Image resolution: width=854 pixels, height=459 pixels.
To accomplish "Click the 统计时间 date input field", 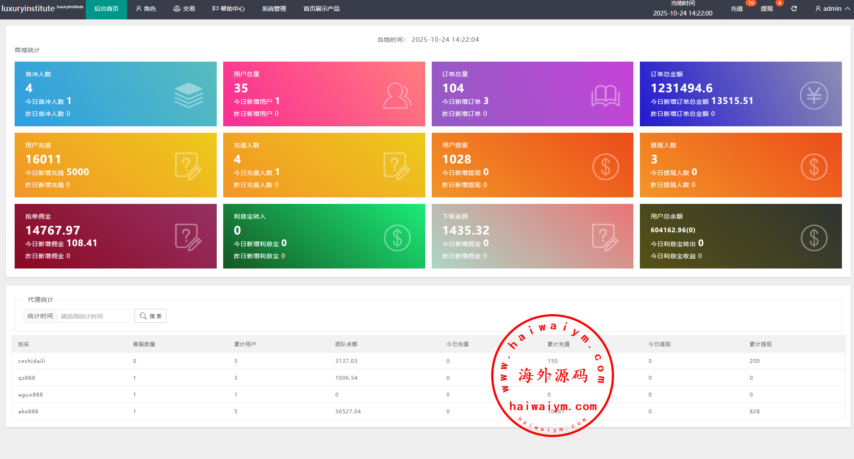I will coord(93,316).
